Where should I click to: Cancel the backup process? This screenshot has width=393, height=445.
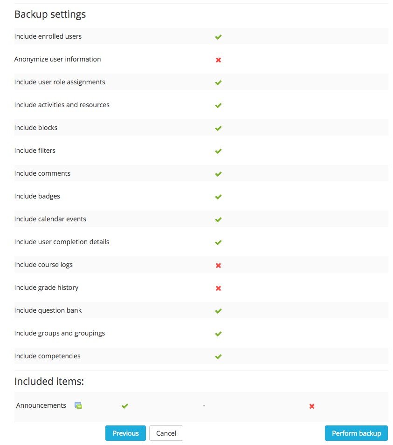tap(166, 433)
